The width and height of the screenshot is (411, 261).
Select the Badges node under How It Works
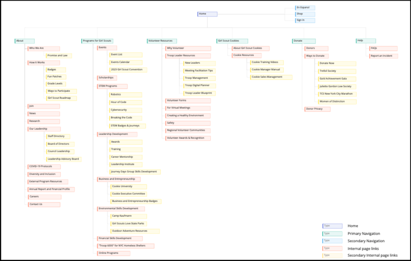pos(56,70)
